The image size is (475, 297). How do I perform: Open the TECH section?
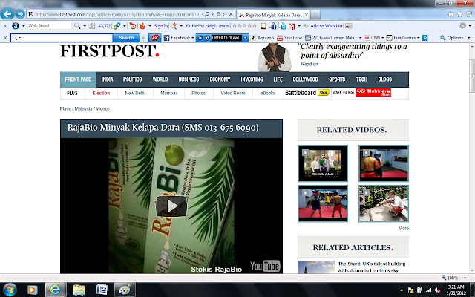[x=361, y=79]
